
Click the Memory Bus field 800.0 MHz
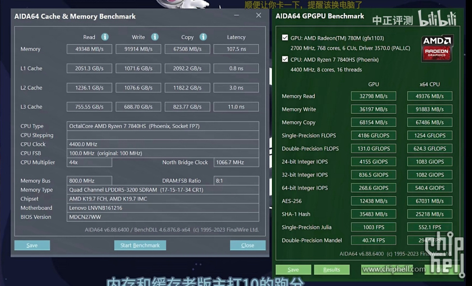89,181
